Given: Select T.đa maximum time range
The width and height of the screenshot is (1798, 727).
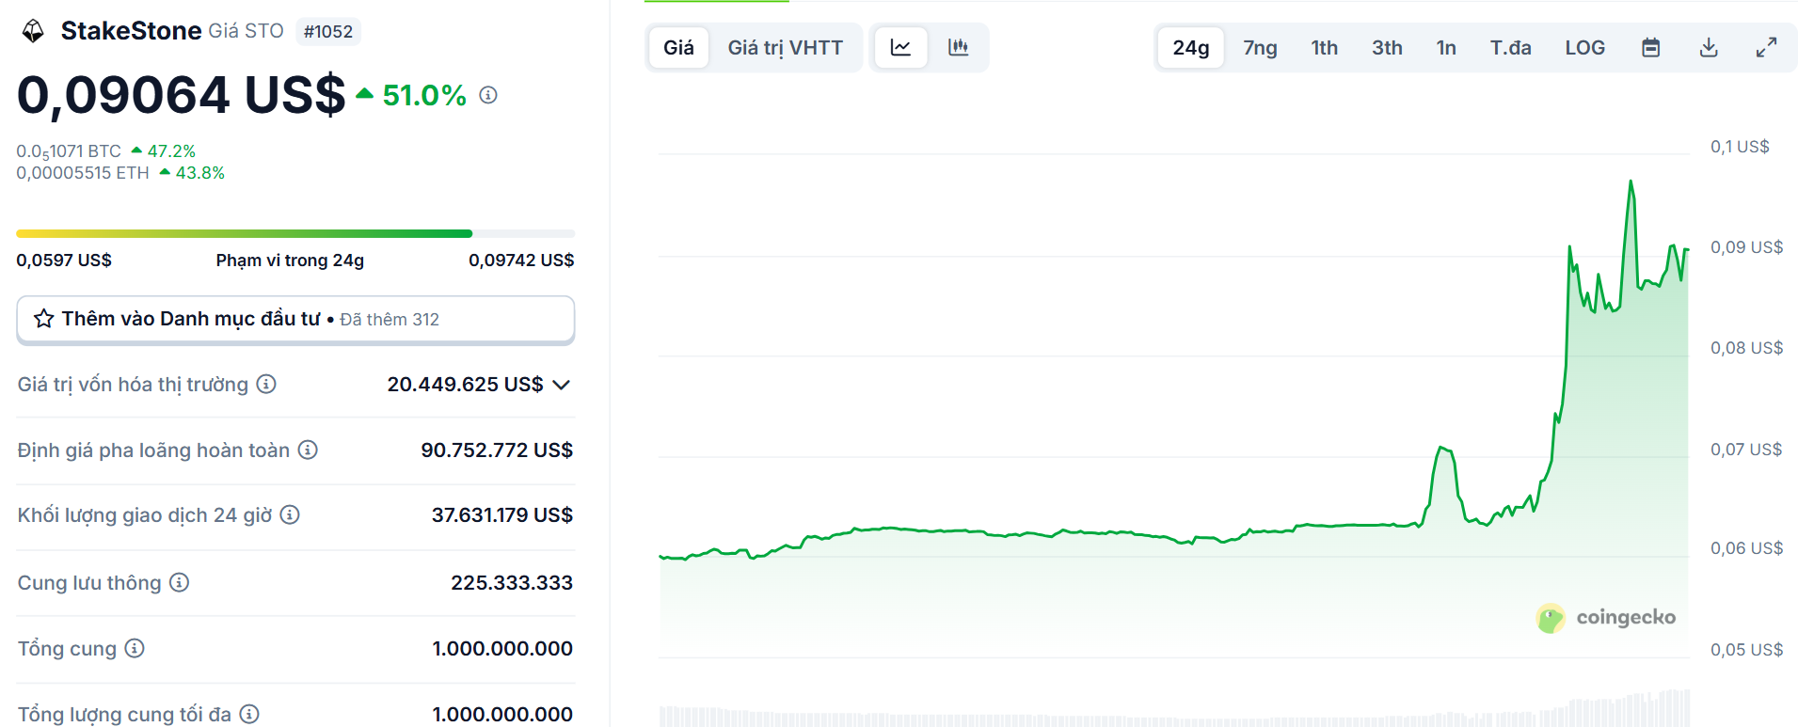Looking at the screenshot, I should (x=1510, y=47).
